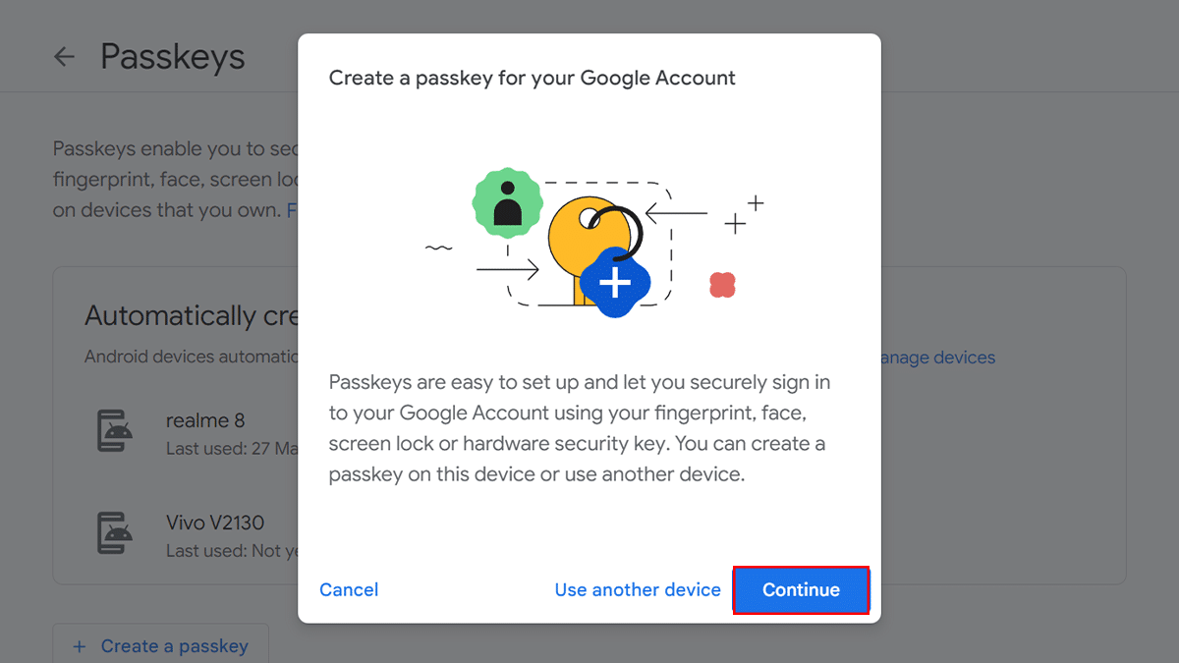1179x663 pixels.
Task: Select the Vivo V2130 device name
Action: pos(215,523)
